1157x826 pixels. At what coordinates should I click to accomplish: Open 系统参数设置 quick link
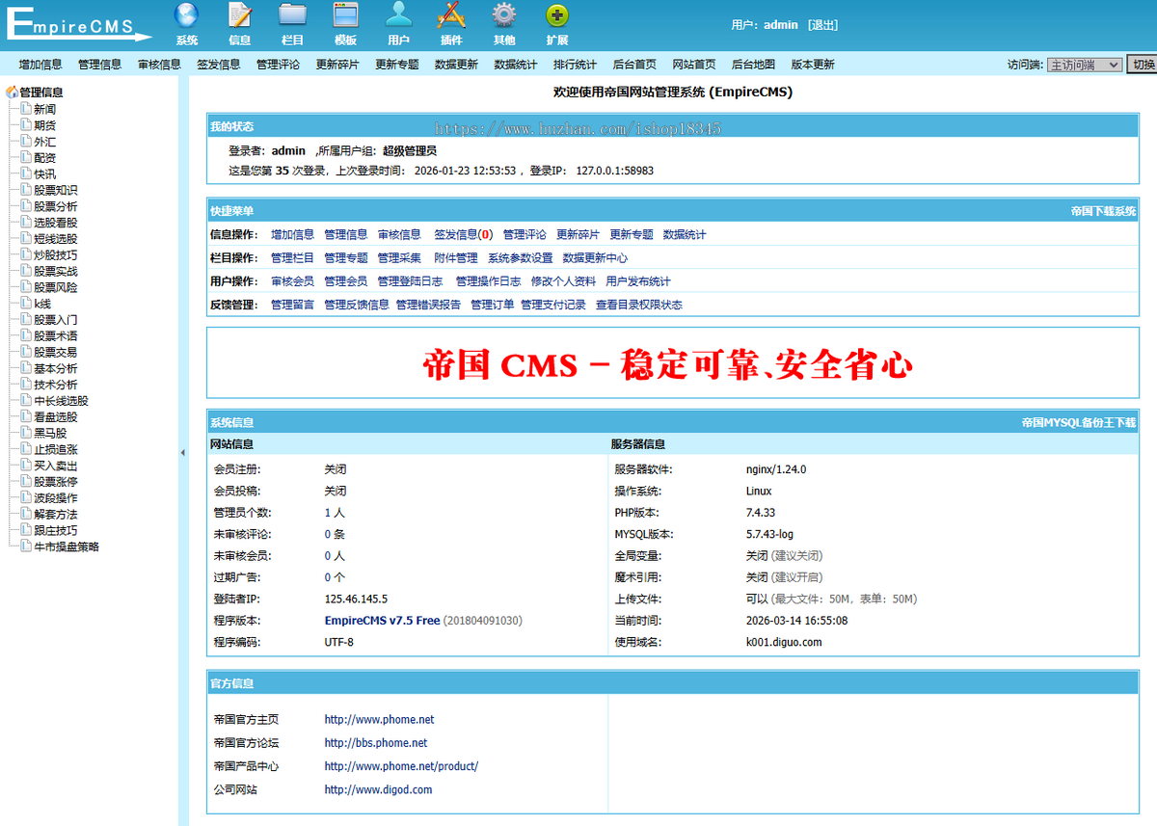tap(521, 258)
